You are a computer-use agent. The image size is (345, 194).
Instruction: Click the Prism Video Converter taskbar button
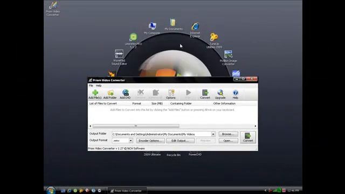[x=127, y=191]
